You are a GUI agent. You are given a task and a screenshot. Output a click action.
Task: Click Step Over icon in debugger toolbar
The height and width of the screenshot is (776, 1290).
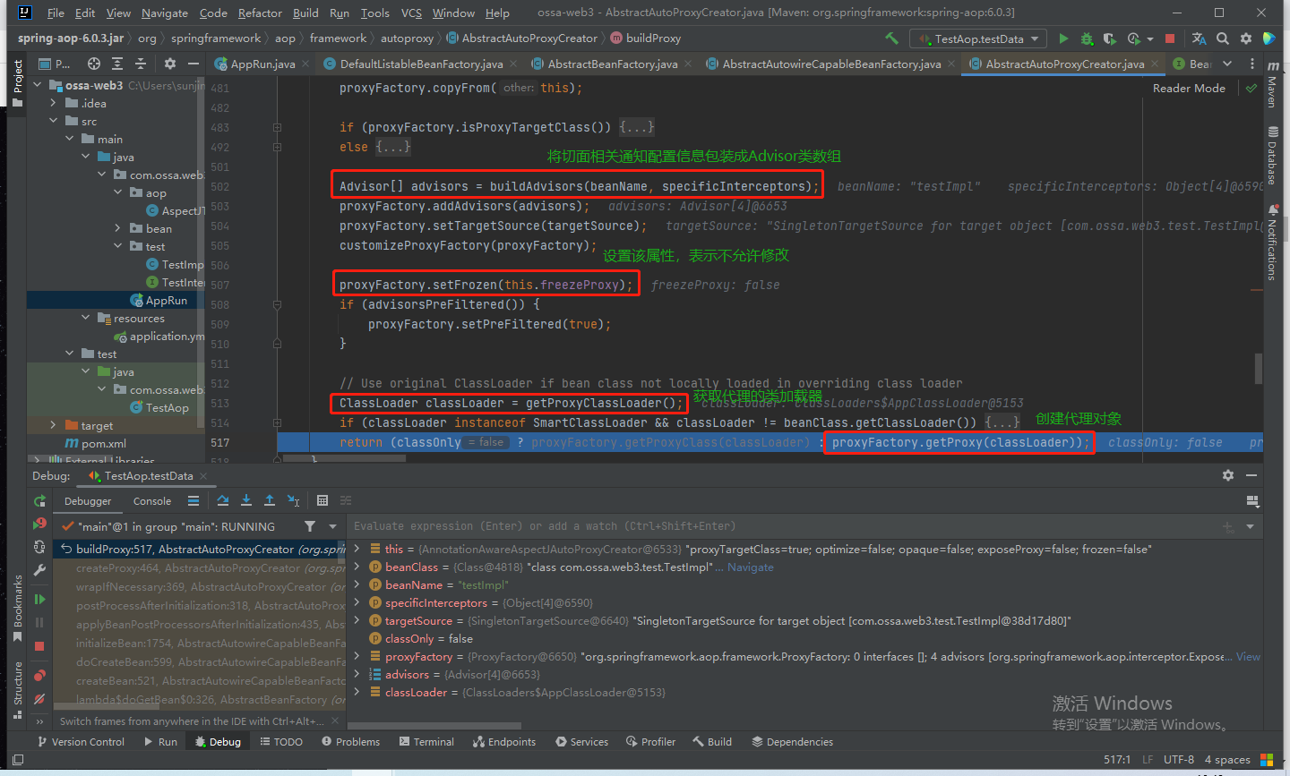point(223,500)
